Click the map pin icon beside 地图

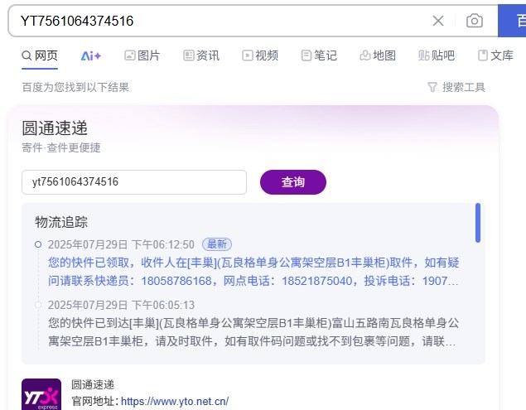pos(365,55)
